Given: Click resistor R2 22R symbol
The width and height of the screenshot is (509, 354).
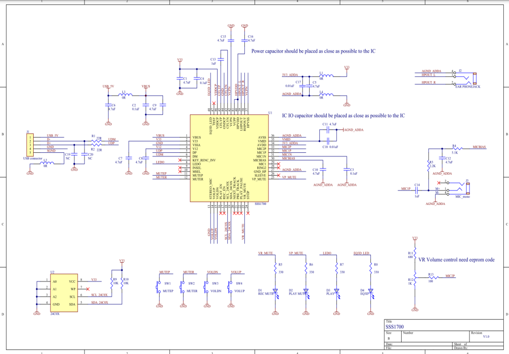Looking at the screenshot, I should point(96,145).
